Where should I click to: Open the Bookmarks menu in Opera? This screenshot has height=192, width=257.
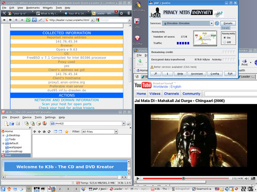pyautogui.click(x=33, y=8)
